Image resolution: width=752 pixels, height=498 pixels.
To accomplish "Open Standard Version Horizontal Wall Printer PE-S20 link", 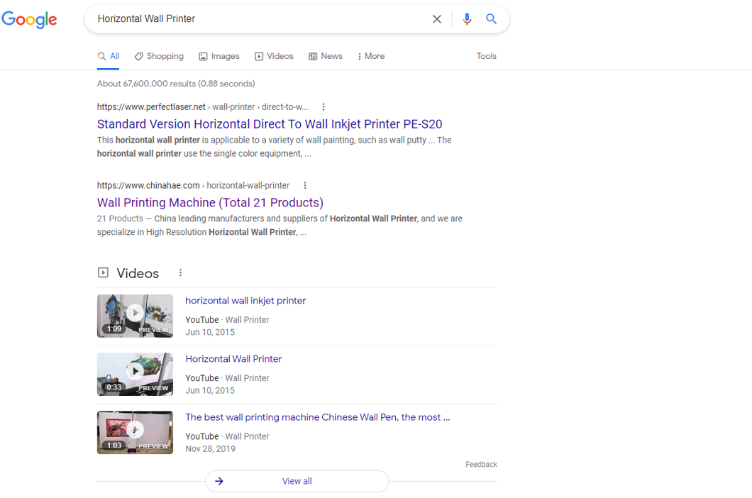I will tap(270, 124).
